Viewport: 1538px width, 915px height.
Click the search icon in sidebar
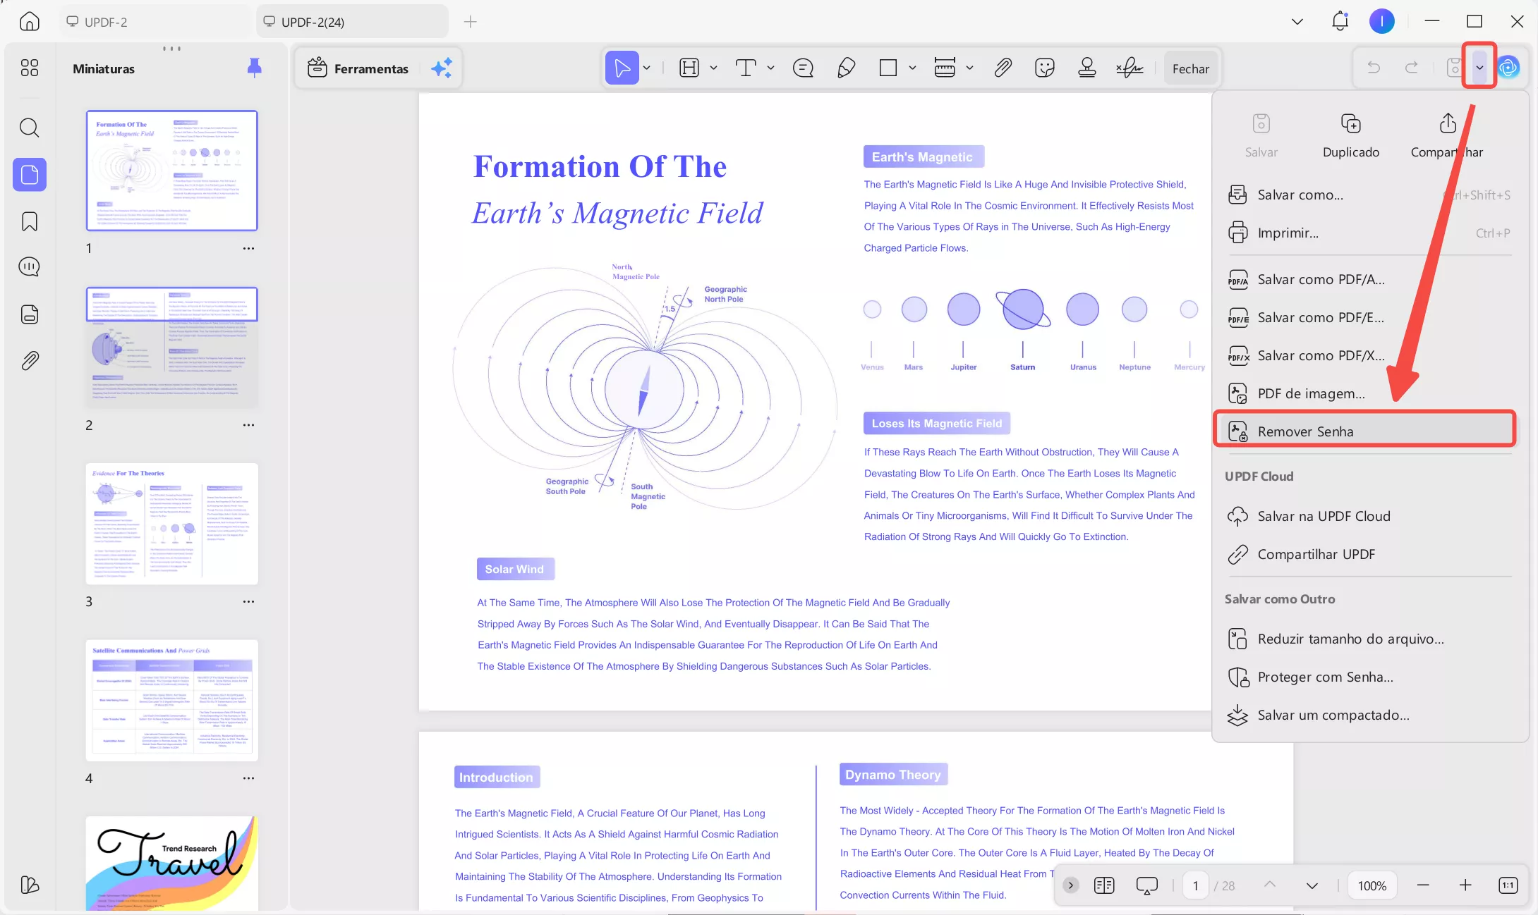pos(30,128)
